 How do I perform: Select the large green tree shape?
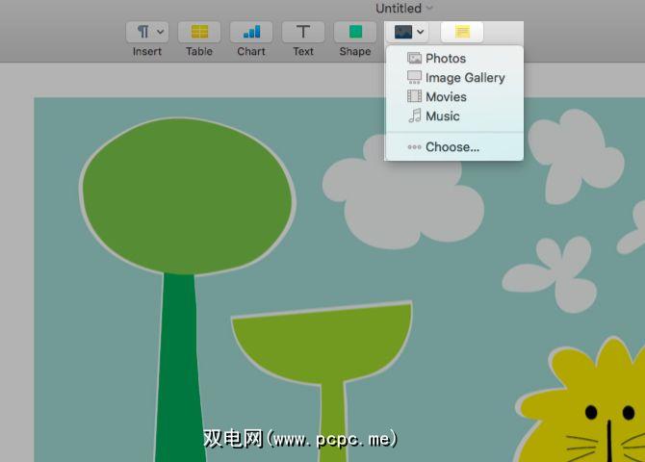(186, 197)
